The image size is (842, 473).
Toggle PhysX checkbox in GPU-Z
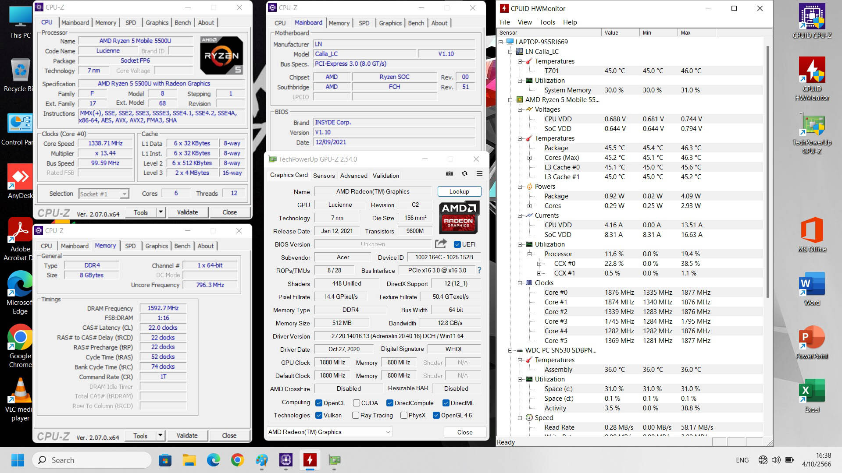tap(404, 415)
